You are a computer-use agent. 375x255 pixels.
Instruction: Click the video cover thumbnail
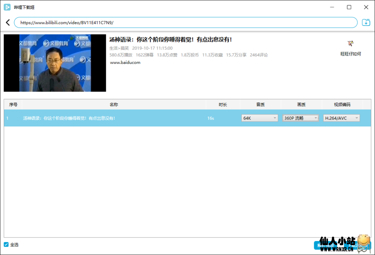(55, 63)
